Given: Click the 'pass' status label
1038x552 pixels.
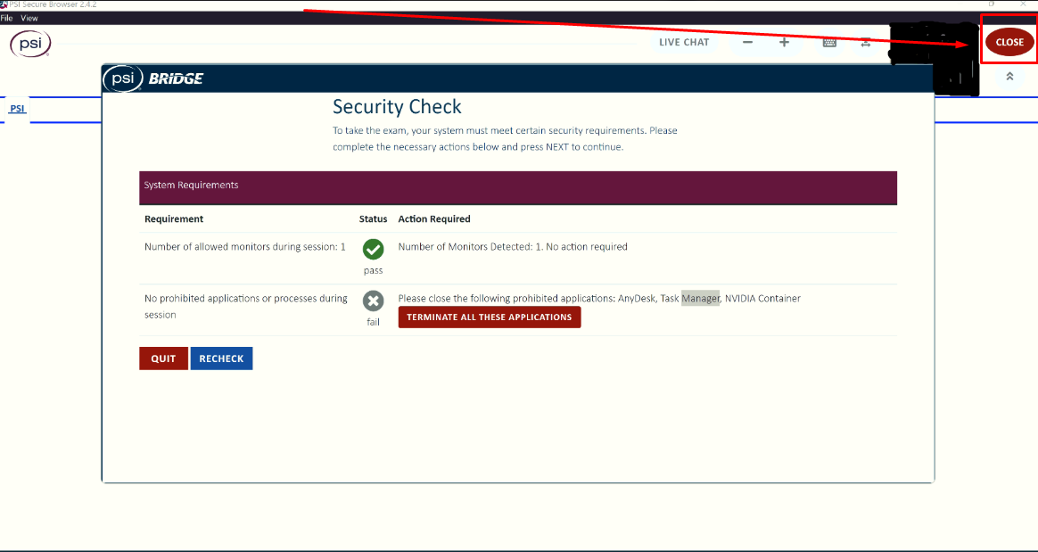Looking at the screenshot, I should [374, 271].
